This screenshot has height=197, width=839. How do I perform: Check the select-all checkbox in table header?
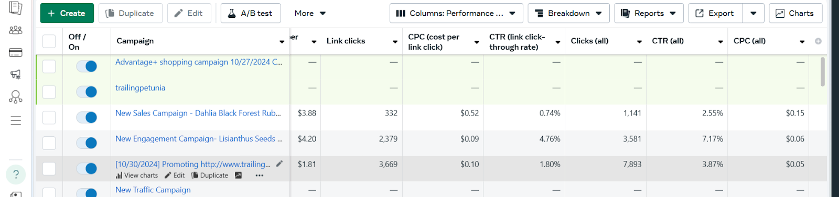tap(49, 41)
